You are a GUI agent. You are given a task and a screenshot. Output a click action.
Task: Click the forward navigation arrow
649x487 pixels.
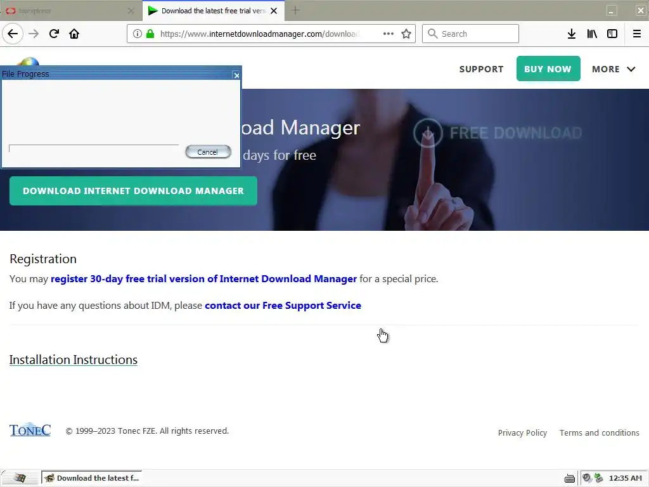tap(34, 34)
